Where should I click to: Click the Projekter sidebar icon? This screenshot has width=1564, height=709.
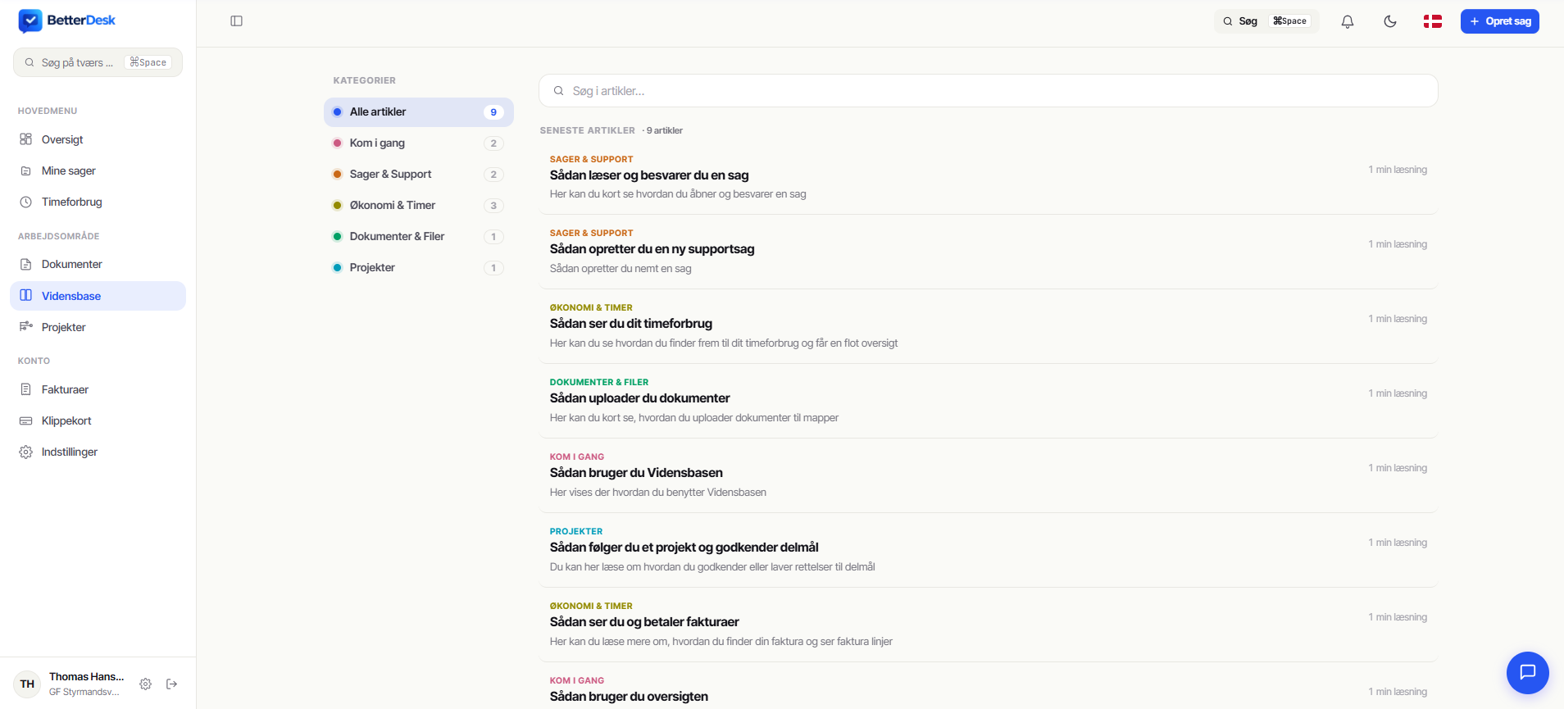26,327
